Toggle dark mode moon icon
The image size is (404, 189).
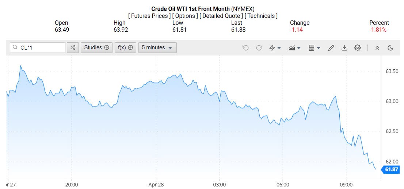click(390, 48)
